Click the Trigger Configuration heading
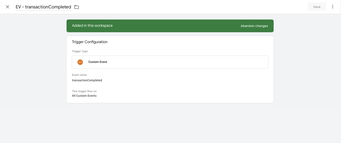Viewport: 341px width, 143px height. tap(90, 42)
